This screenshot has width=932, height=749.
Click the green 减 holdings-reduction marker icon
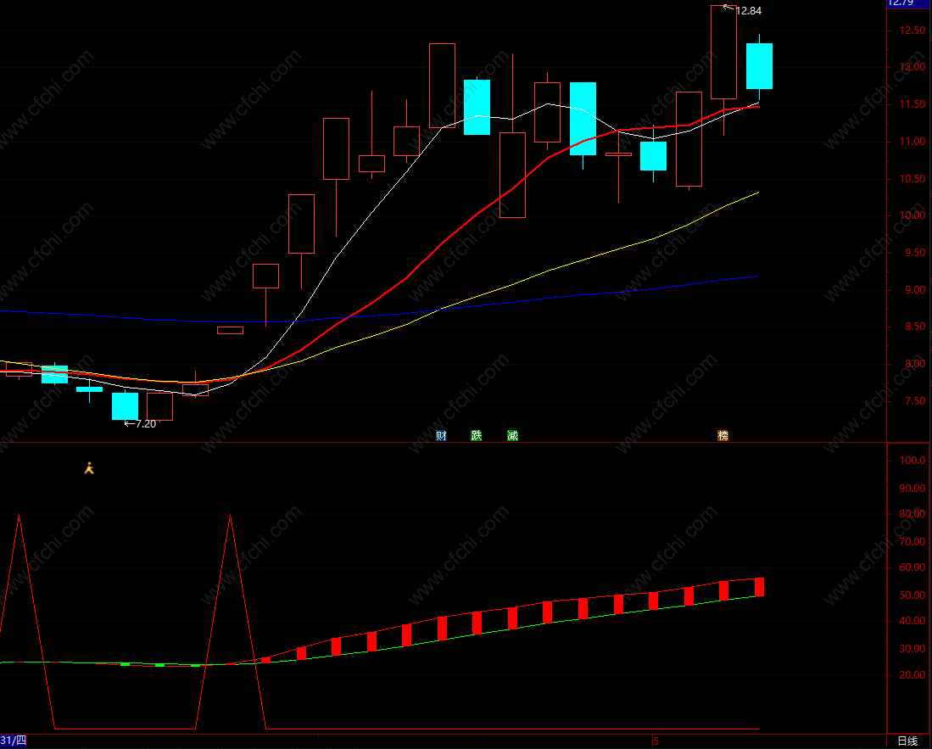point(512,436)
